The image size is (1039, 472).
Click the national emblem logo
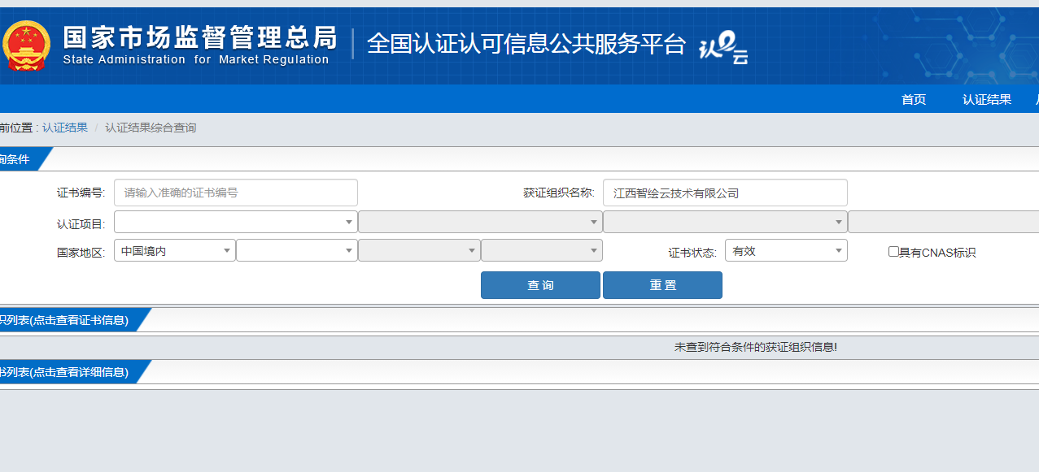click(x=26, y=45)
